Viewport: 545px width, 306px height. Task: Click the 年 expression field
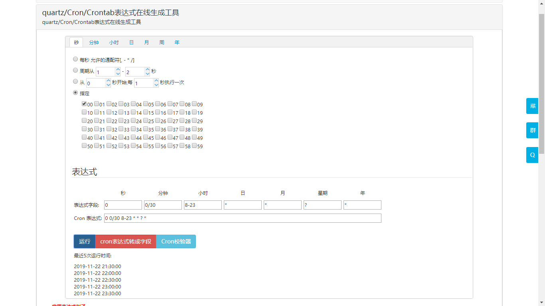[x=362, y=205]
